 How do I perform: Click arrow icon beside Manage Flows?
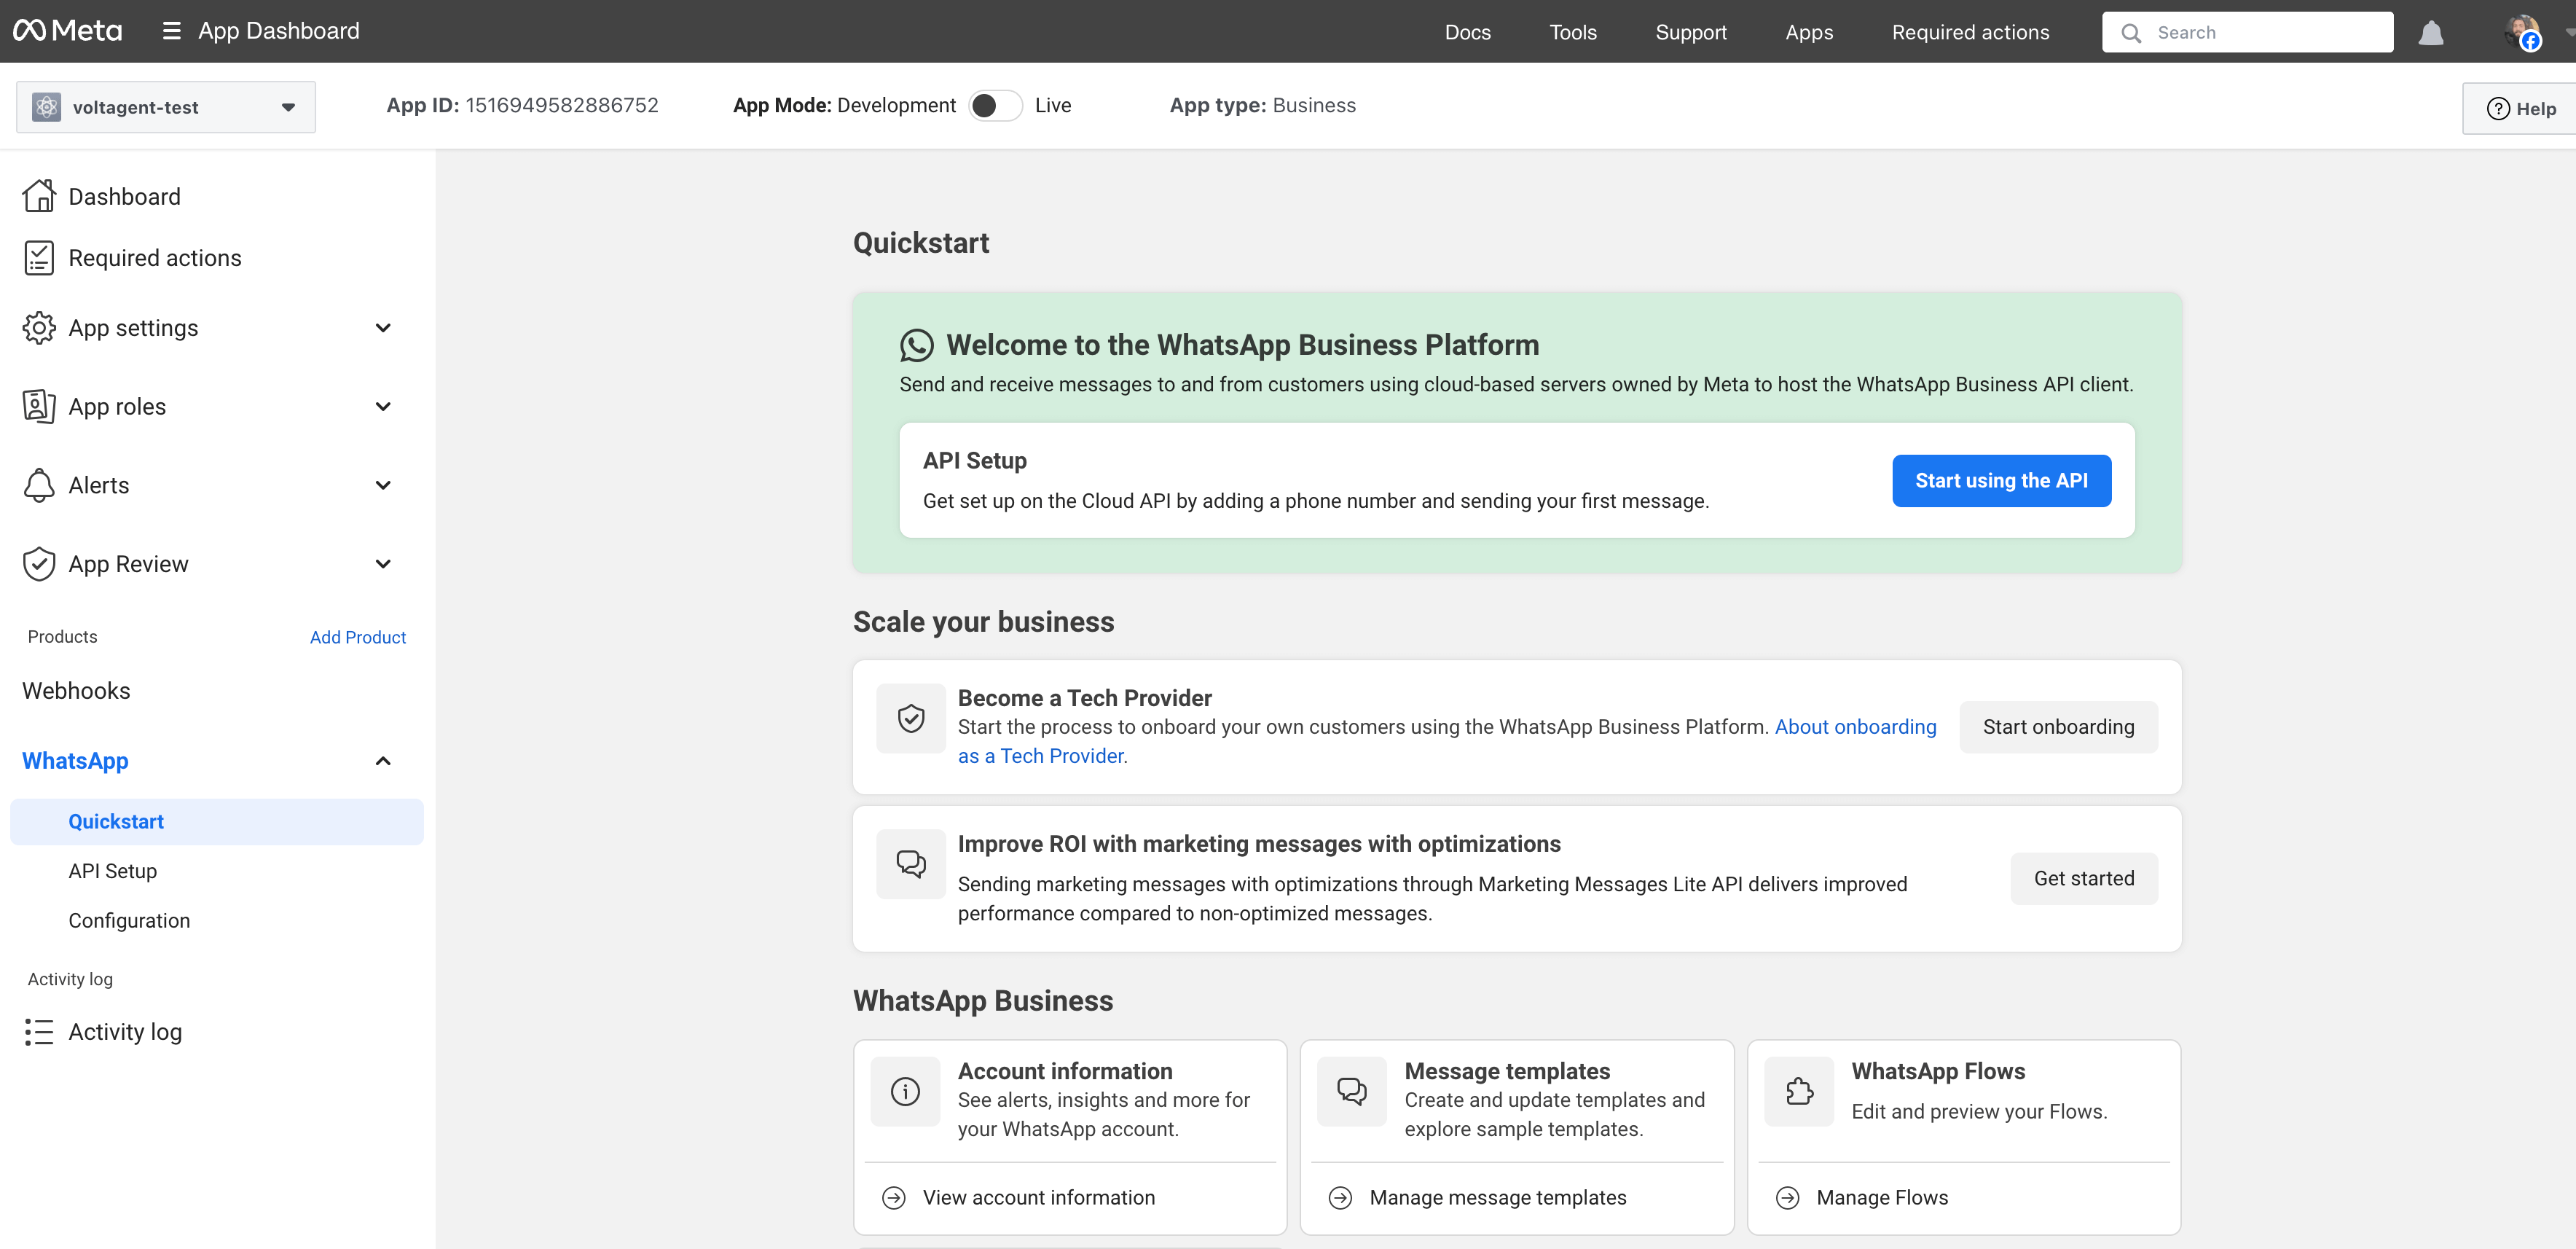click(x=1788, y=1198)
